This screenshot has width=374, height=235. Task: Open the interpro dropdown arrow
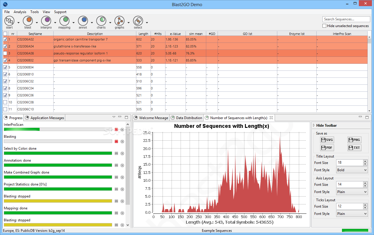pyautogui.click(x=55, y=22)
